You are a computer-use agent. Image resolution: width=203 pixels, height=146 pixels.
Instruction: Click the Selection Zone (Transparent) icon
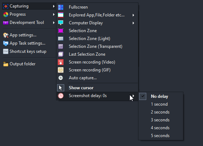61,46
